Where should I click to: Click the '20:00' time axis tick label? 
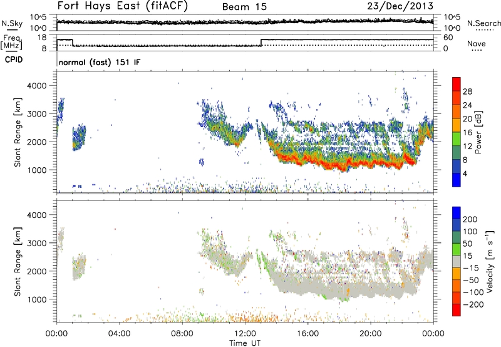point(371,334)
